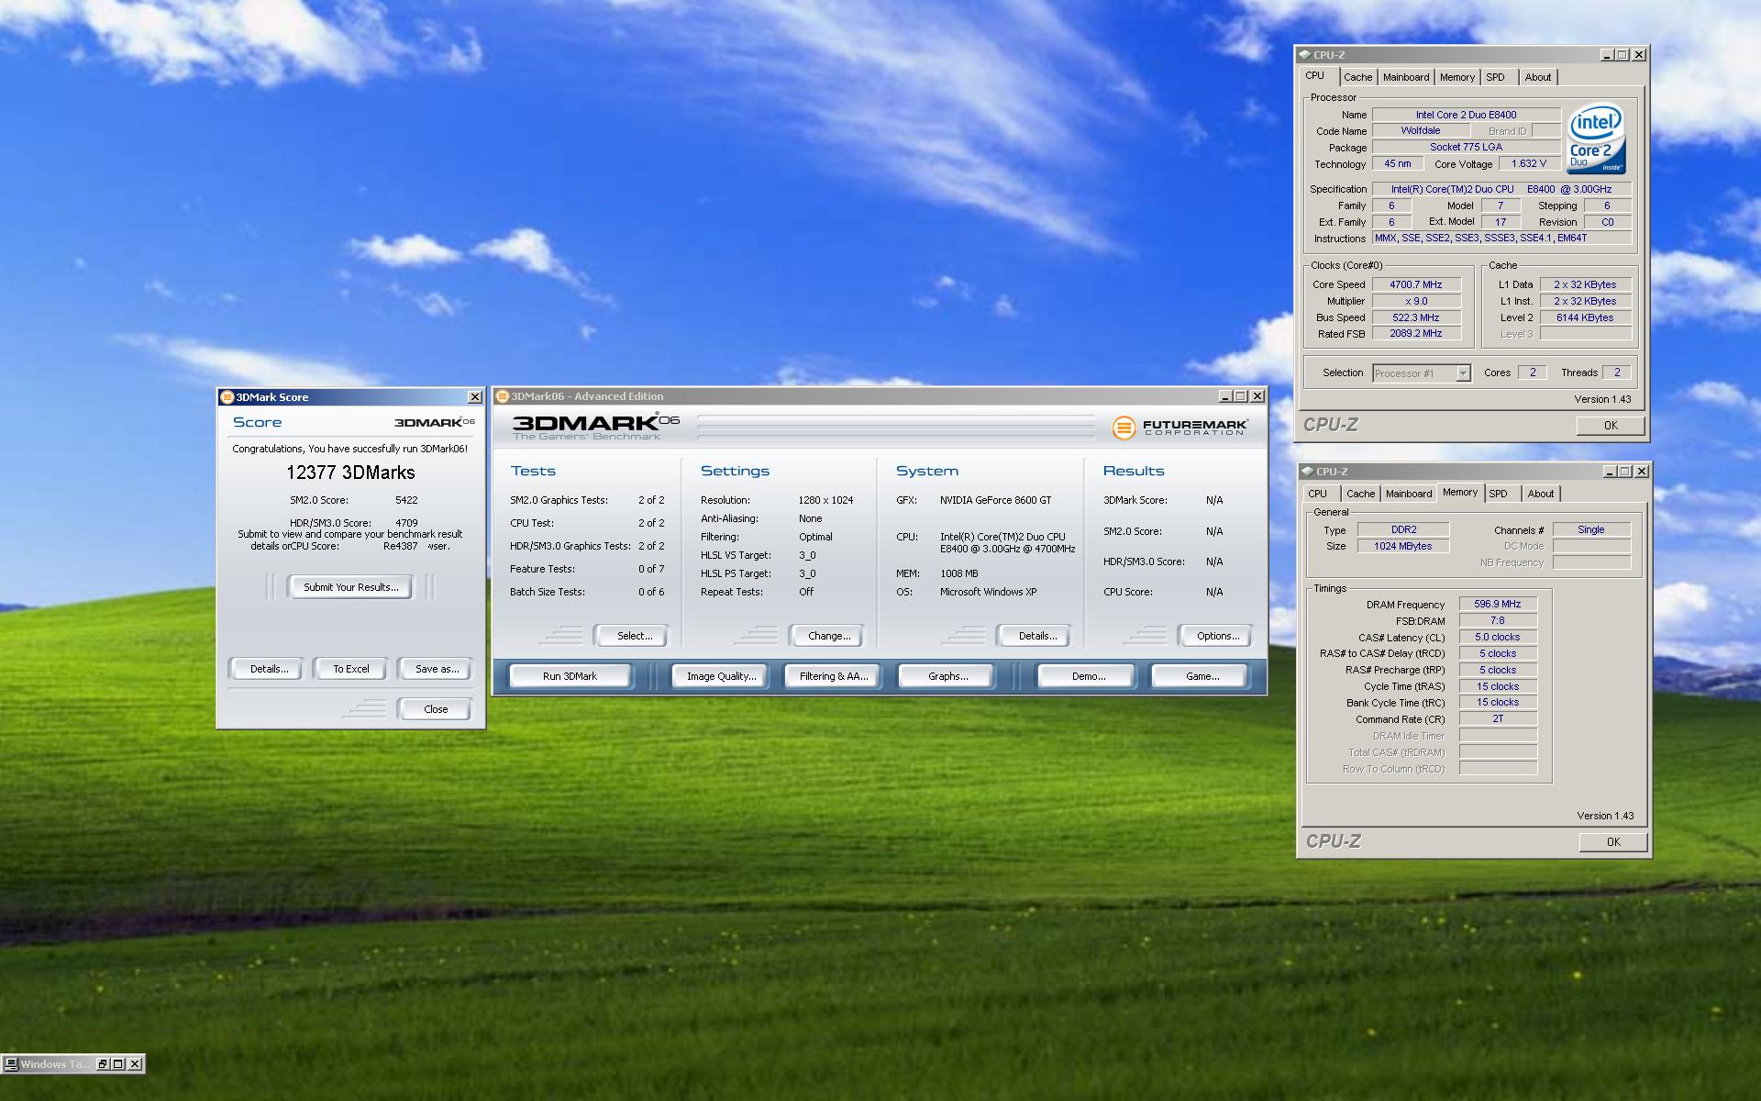Submit Your Results in 3DMark Score
The width and height of the screenshot is (1761, 1101).
coord(351,587)
